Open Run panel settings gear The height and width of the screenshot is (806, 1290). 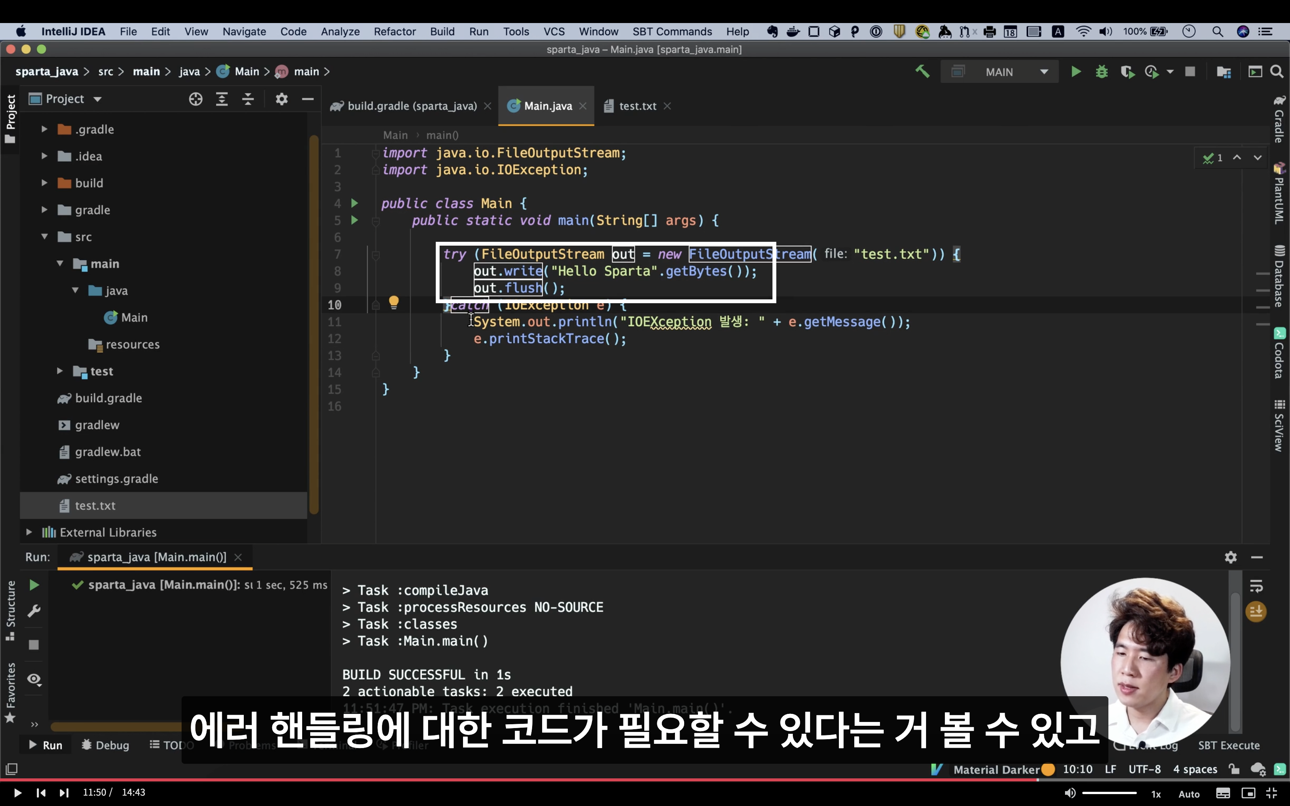(1230, 557)
